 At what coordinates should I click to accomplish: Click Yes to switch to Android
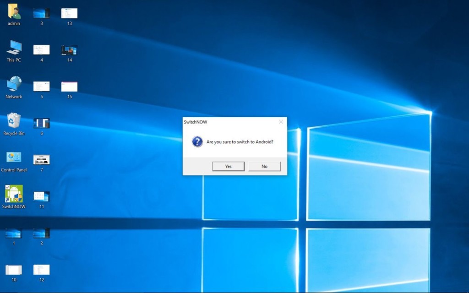[x=228, y=166]
